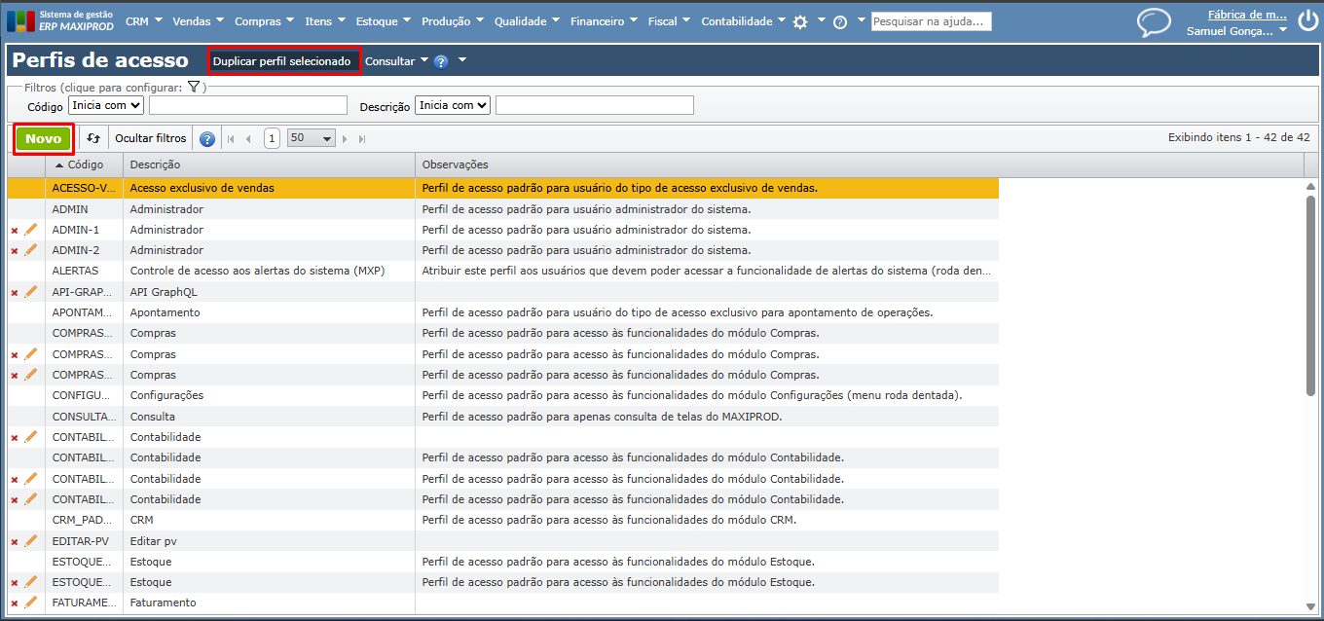Screen dimensions: 1324x621
Task: Delete the ADMIN-2 profile
Action: click(15, 251)
